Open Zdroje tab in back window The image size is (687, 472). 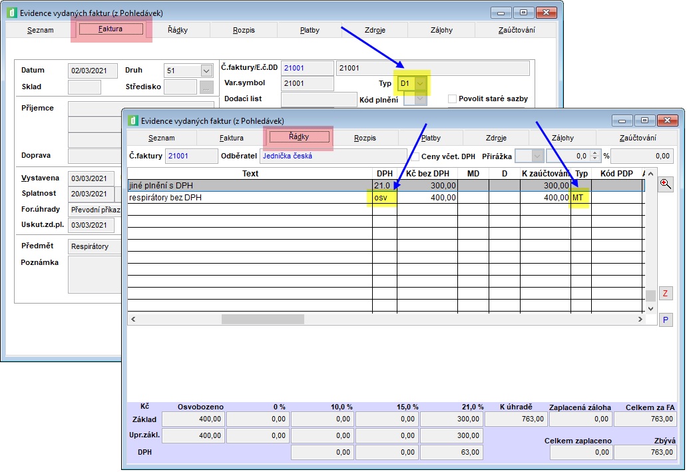tap(375, 30)
